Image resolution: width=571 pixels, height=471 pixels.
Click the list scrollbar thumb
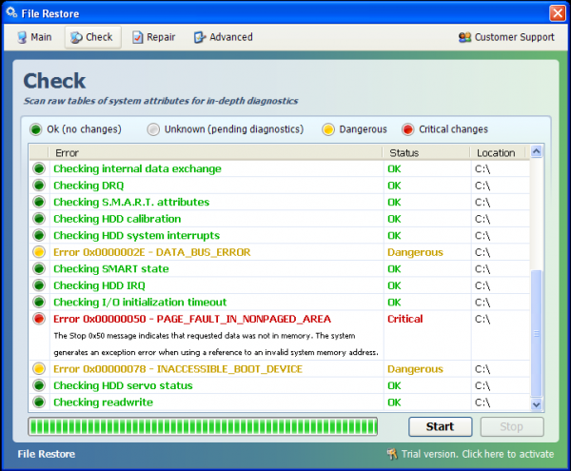(536, 333)
